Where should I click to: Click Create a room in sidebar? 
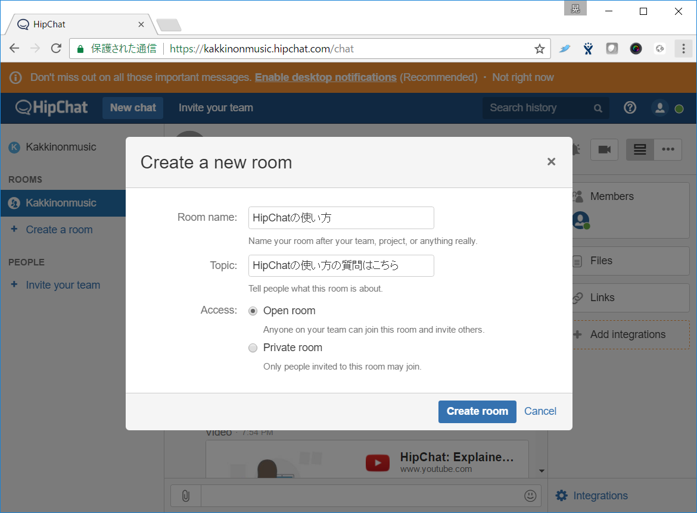(59, 230)
